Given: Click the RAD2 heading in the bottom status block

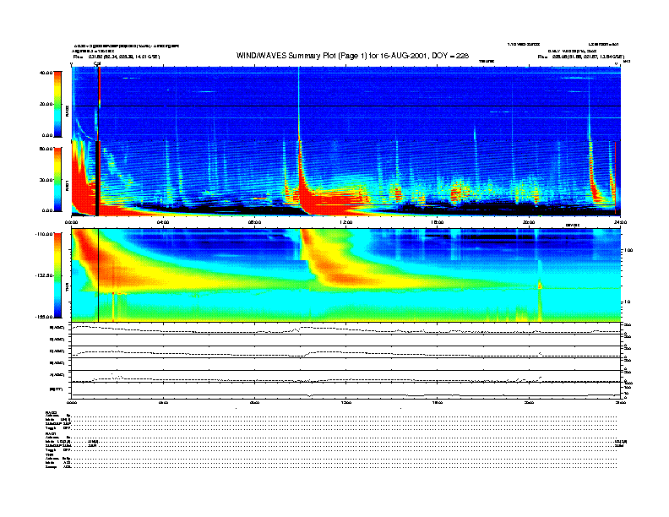Looking at the screenshot, I should 51,412.
